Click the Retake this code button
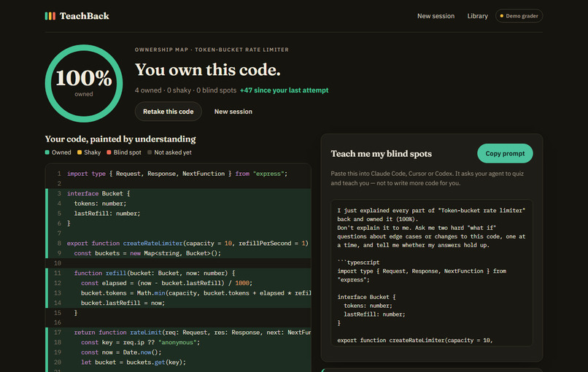Viewport: 588px width, 372px height. coord(169,112)
